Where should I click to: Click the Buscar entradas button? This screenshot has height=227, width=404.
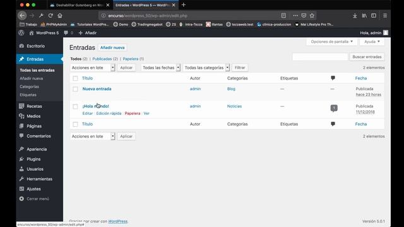(x=367, y=57)
